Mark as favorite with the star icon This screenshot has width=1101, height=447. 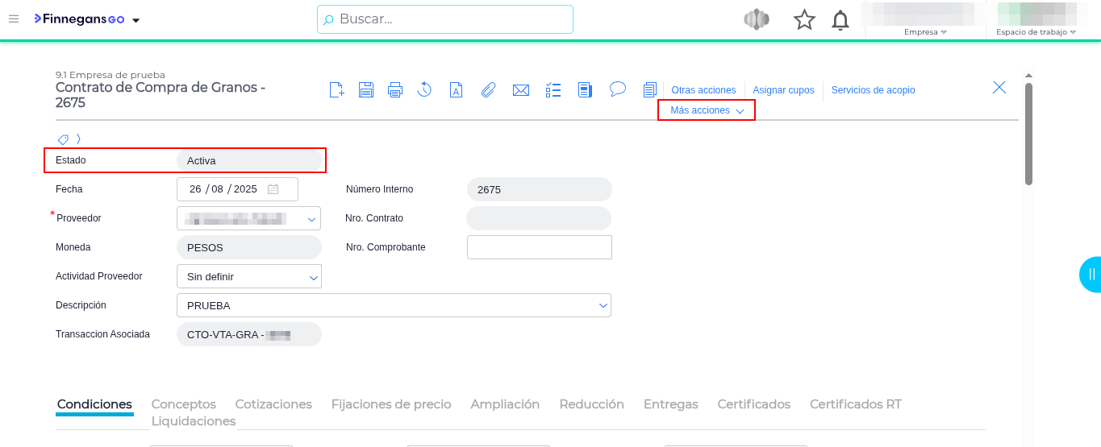(x=804, y=19)
